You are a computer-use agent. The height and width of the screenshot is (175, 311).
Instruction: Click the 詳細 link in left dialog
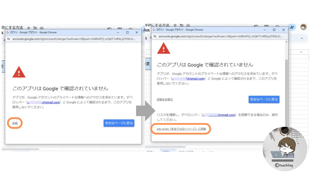pyautogui.click(x=15, y=123)
